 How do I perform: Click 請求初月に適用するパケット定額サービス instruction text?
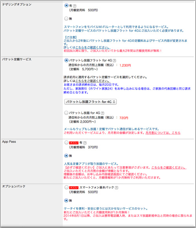105,77
